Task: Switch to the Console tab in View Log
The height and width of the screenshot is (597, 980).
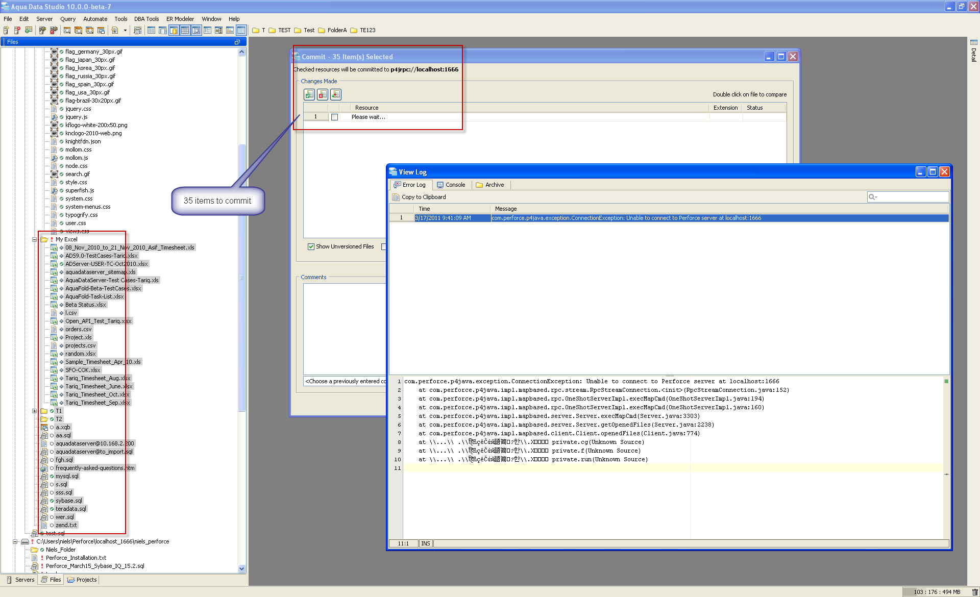Action: (x=451, y=185)
